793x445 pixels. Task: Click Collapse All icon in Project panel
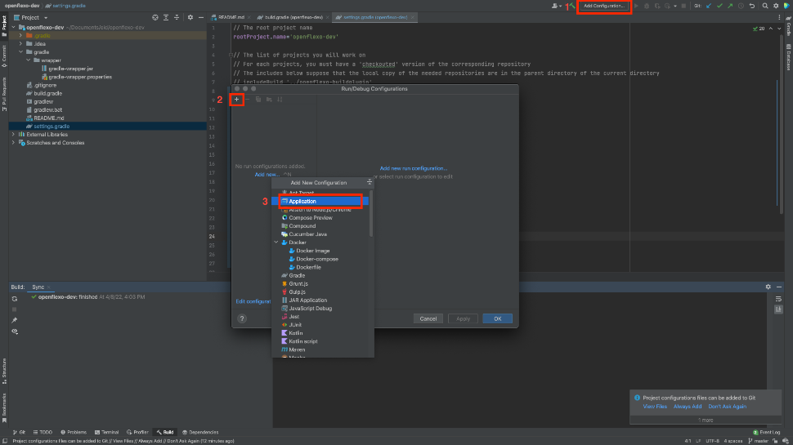click(x=177, y=18)
